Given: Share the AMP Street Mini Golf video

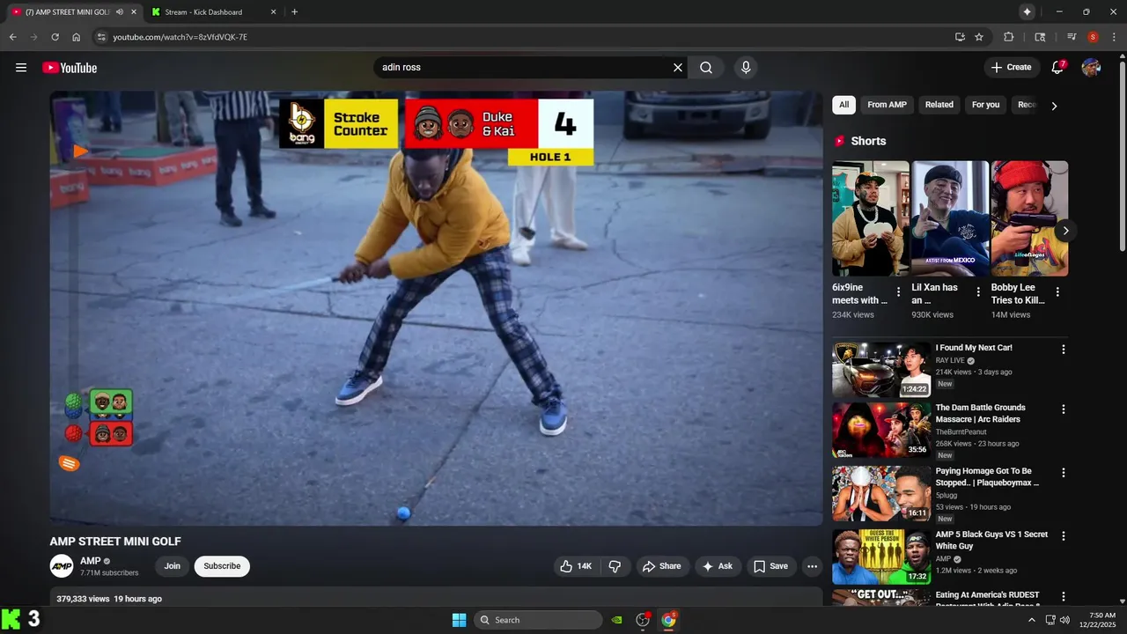Looking at the screenshot, I should tap(661, 566).
